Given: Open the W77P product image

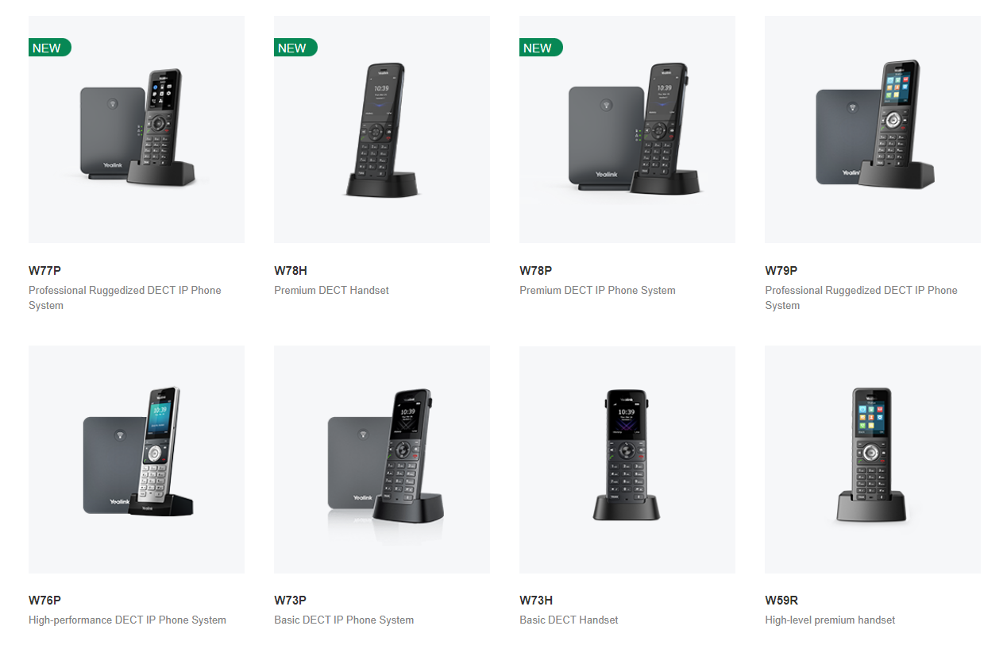Looking at the screenshot, I should pyautogui.click(x=137, y=129).
